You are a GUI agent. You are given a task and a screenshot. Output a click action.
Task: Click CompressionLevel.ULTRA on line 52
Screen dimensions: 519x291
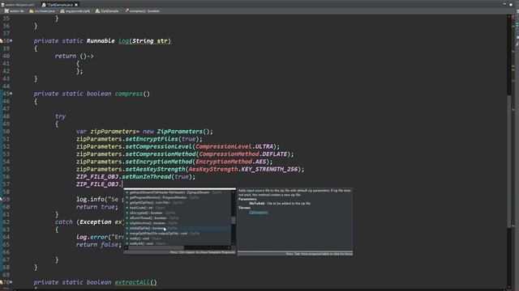(x=234, y=146)
